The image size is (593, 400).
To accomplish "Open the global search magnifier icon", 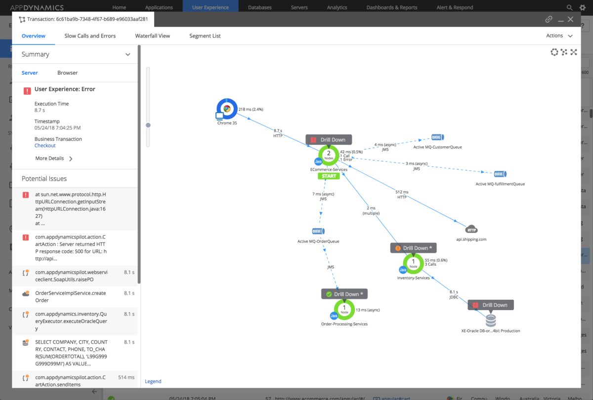I will 570,7.
